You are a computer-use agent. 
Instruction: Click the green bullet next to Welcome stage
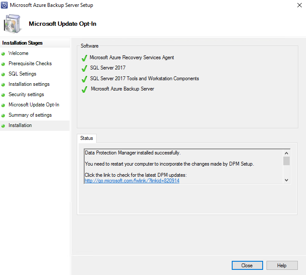[x=3, y=54]
